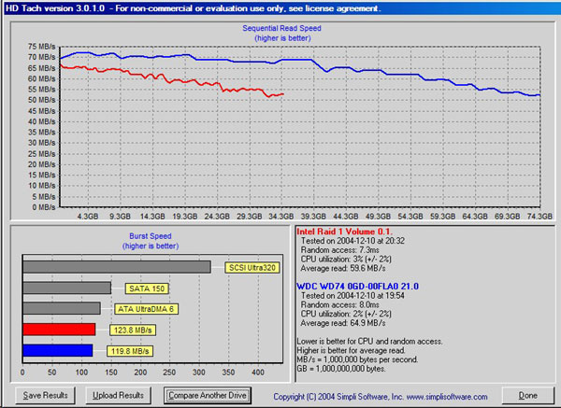Viewport: 561px width, 408px height.
Task: Click 'Tested on 2004-12-10 at 20:32'
Action: point(352,241)
